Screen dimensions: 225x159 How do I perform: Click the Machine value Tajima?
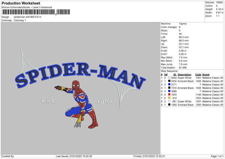coord(183,24)
